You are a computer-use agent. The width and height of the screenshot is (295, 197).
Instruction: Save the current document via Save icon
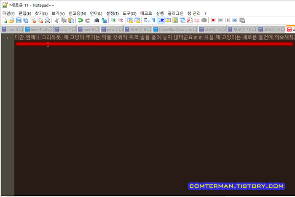pyautogui.click(x=19, y=20)
